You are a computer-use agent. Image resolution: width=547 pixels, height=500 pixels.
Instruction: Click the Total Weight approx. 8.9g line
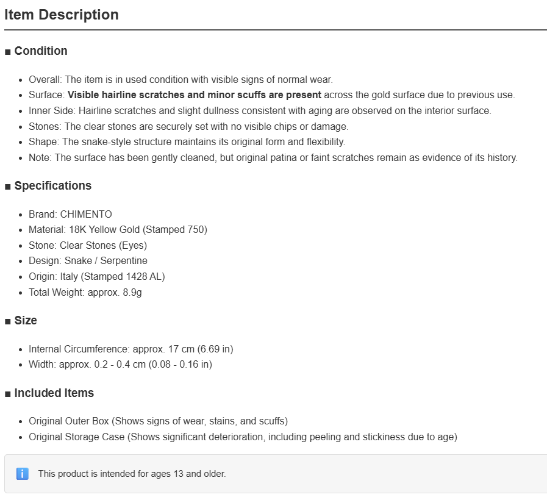(x=85, y=292)
